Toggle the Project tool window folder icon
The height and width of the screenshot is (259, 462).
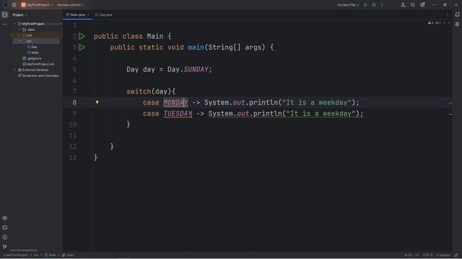[5, 14]
